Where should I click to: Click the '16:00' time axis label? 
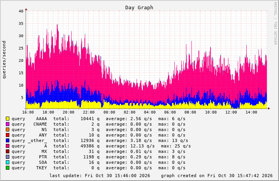[28, 112]
